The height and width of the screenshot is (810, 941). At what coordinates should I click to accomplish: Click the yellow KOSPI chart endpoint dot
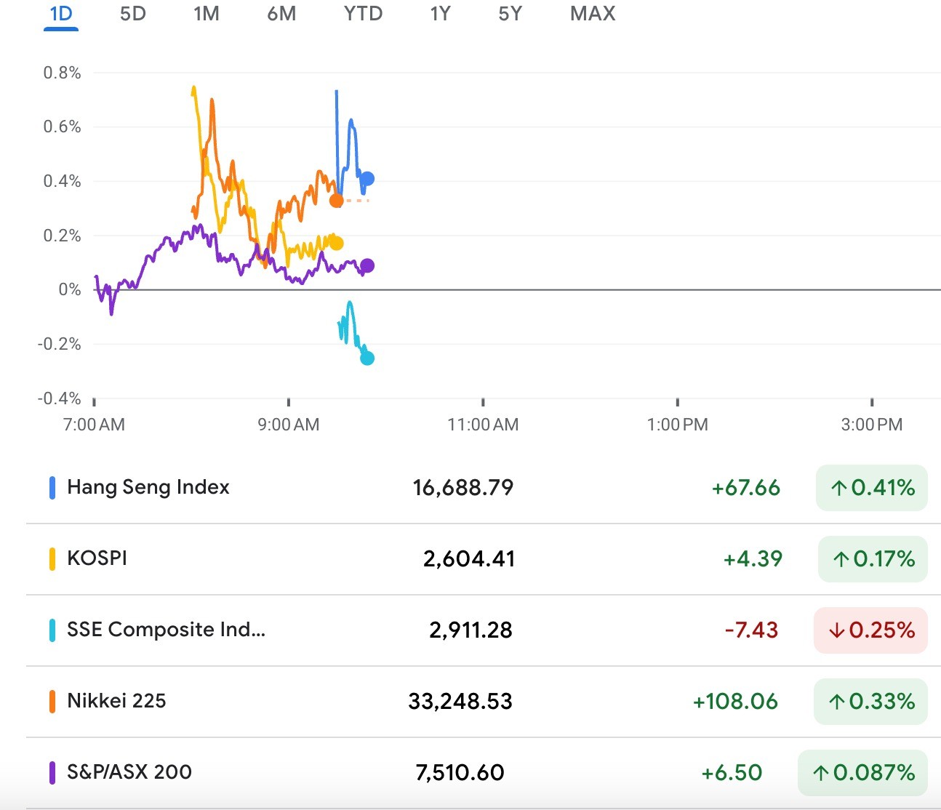click(x=336, y=244)
